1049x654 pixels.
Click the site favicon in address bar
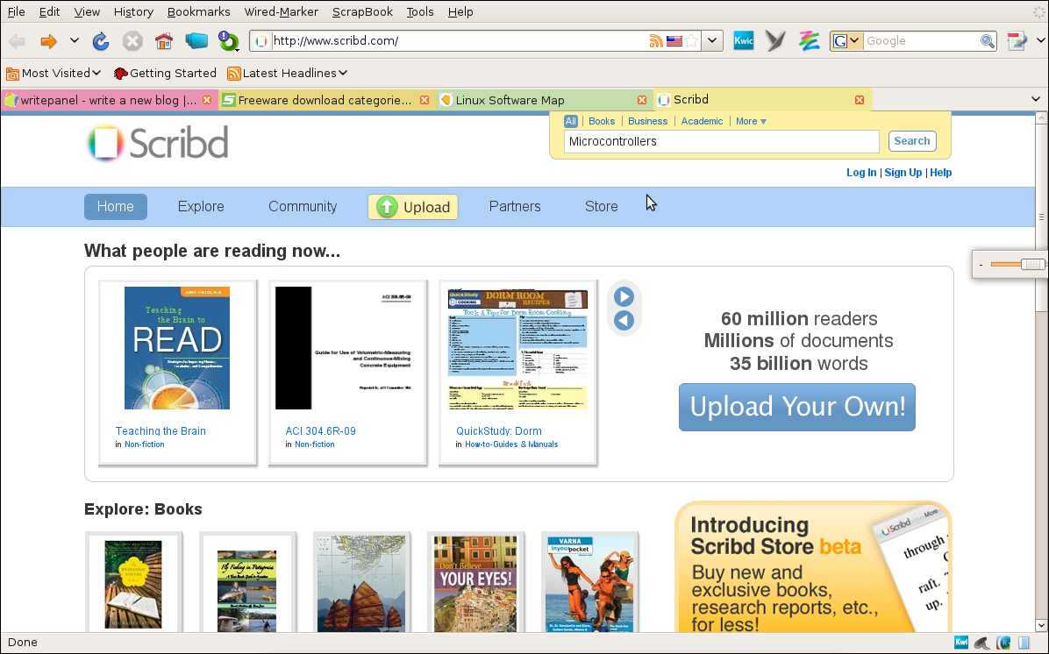point(261,41)
